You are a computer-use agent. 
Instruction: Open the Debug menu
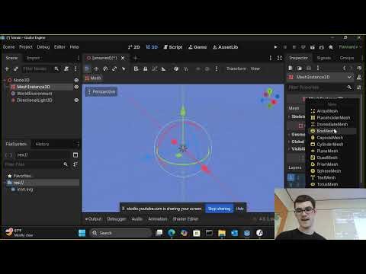[43, 47]
